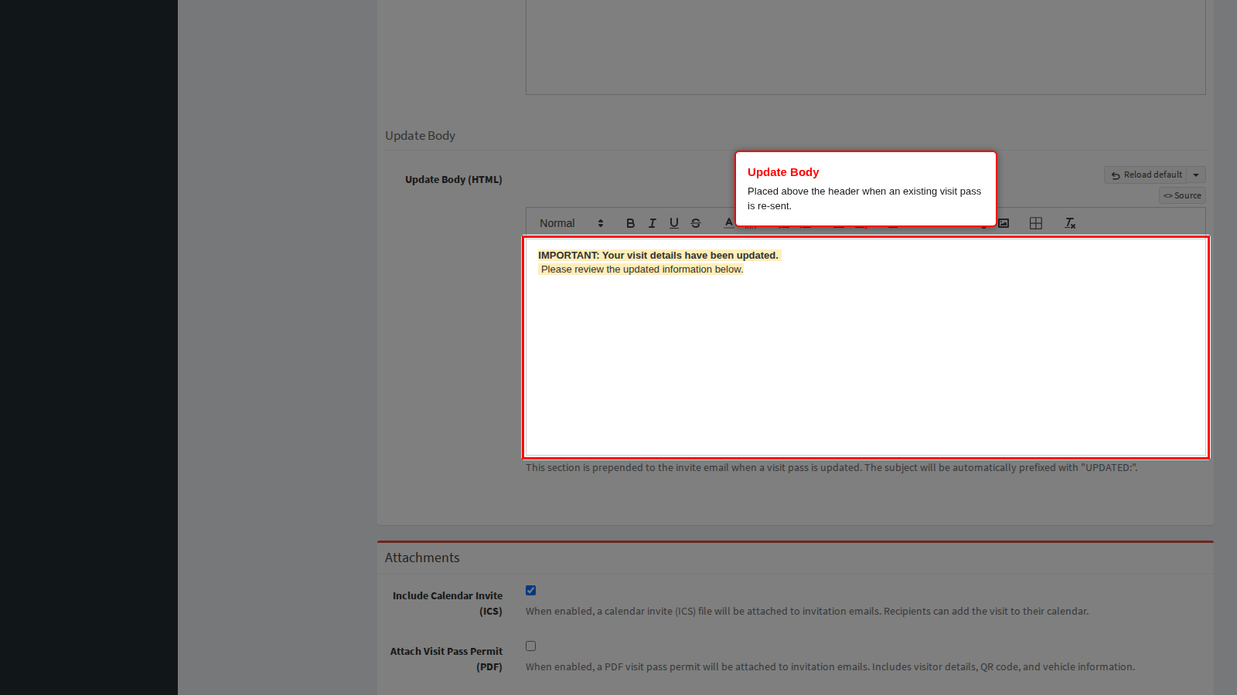Click the "Include Calendar Invite (ICS)" label

(448, 603)
